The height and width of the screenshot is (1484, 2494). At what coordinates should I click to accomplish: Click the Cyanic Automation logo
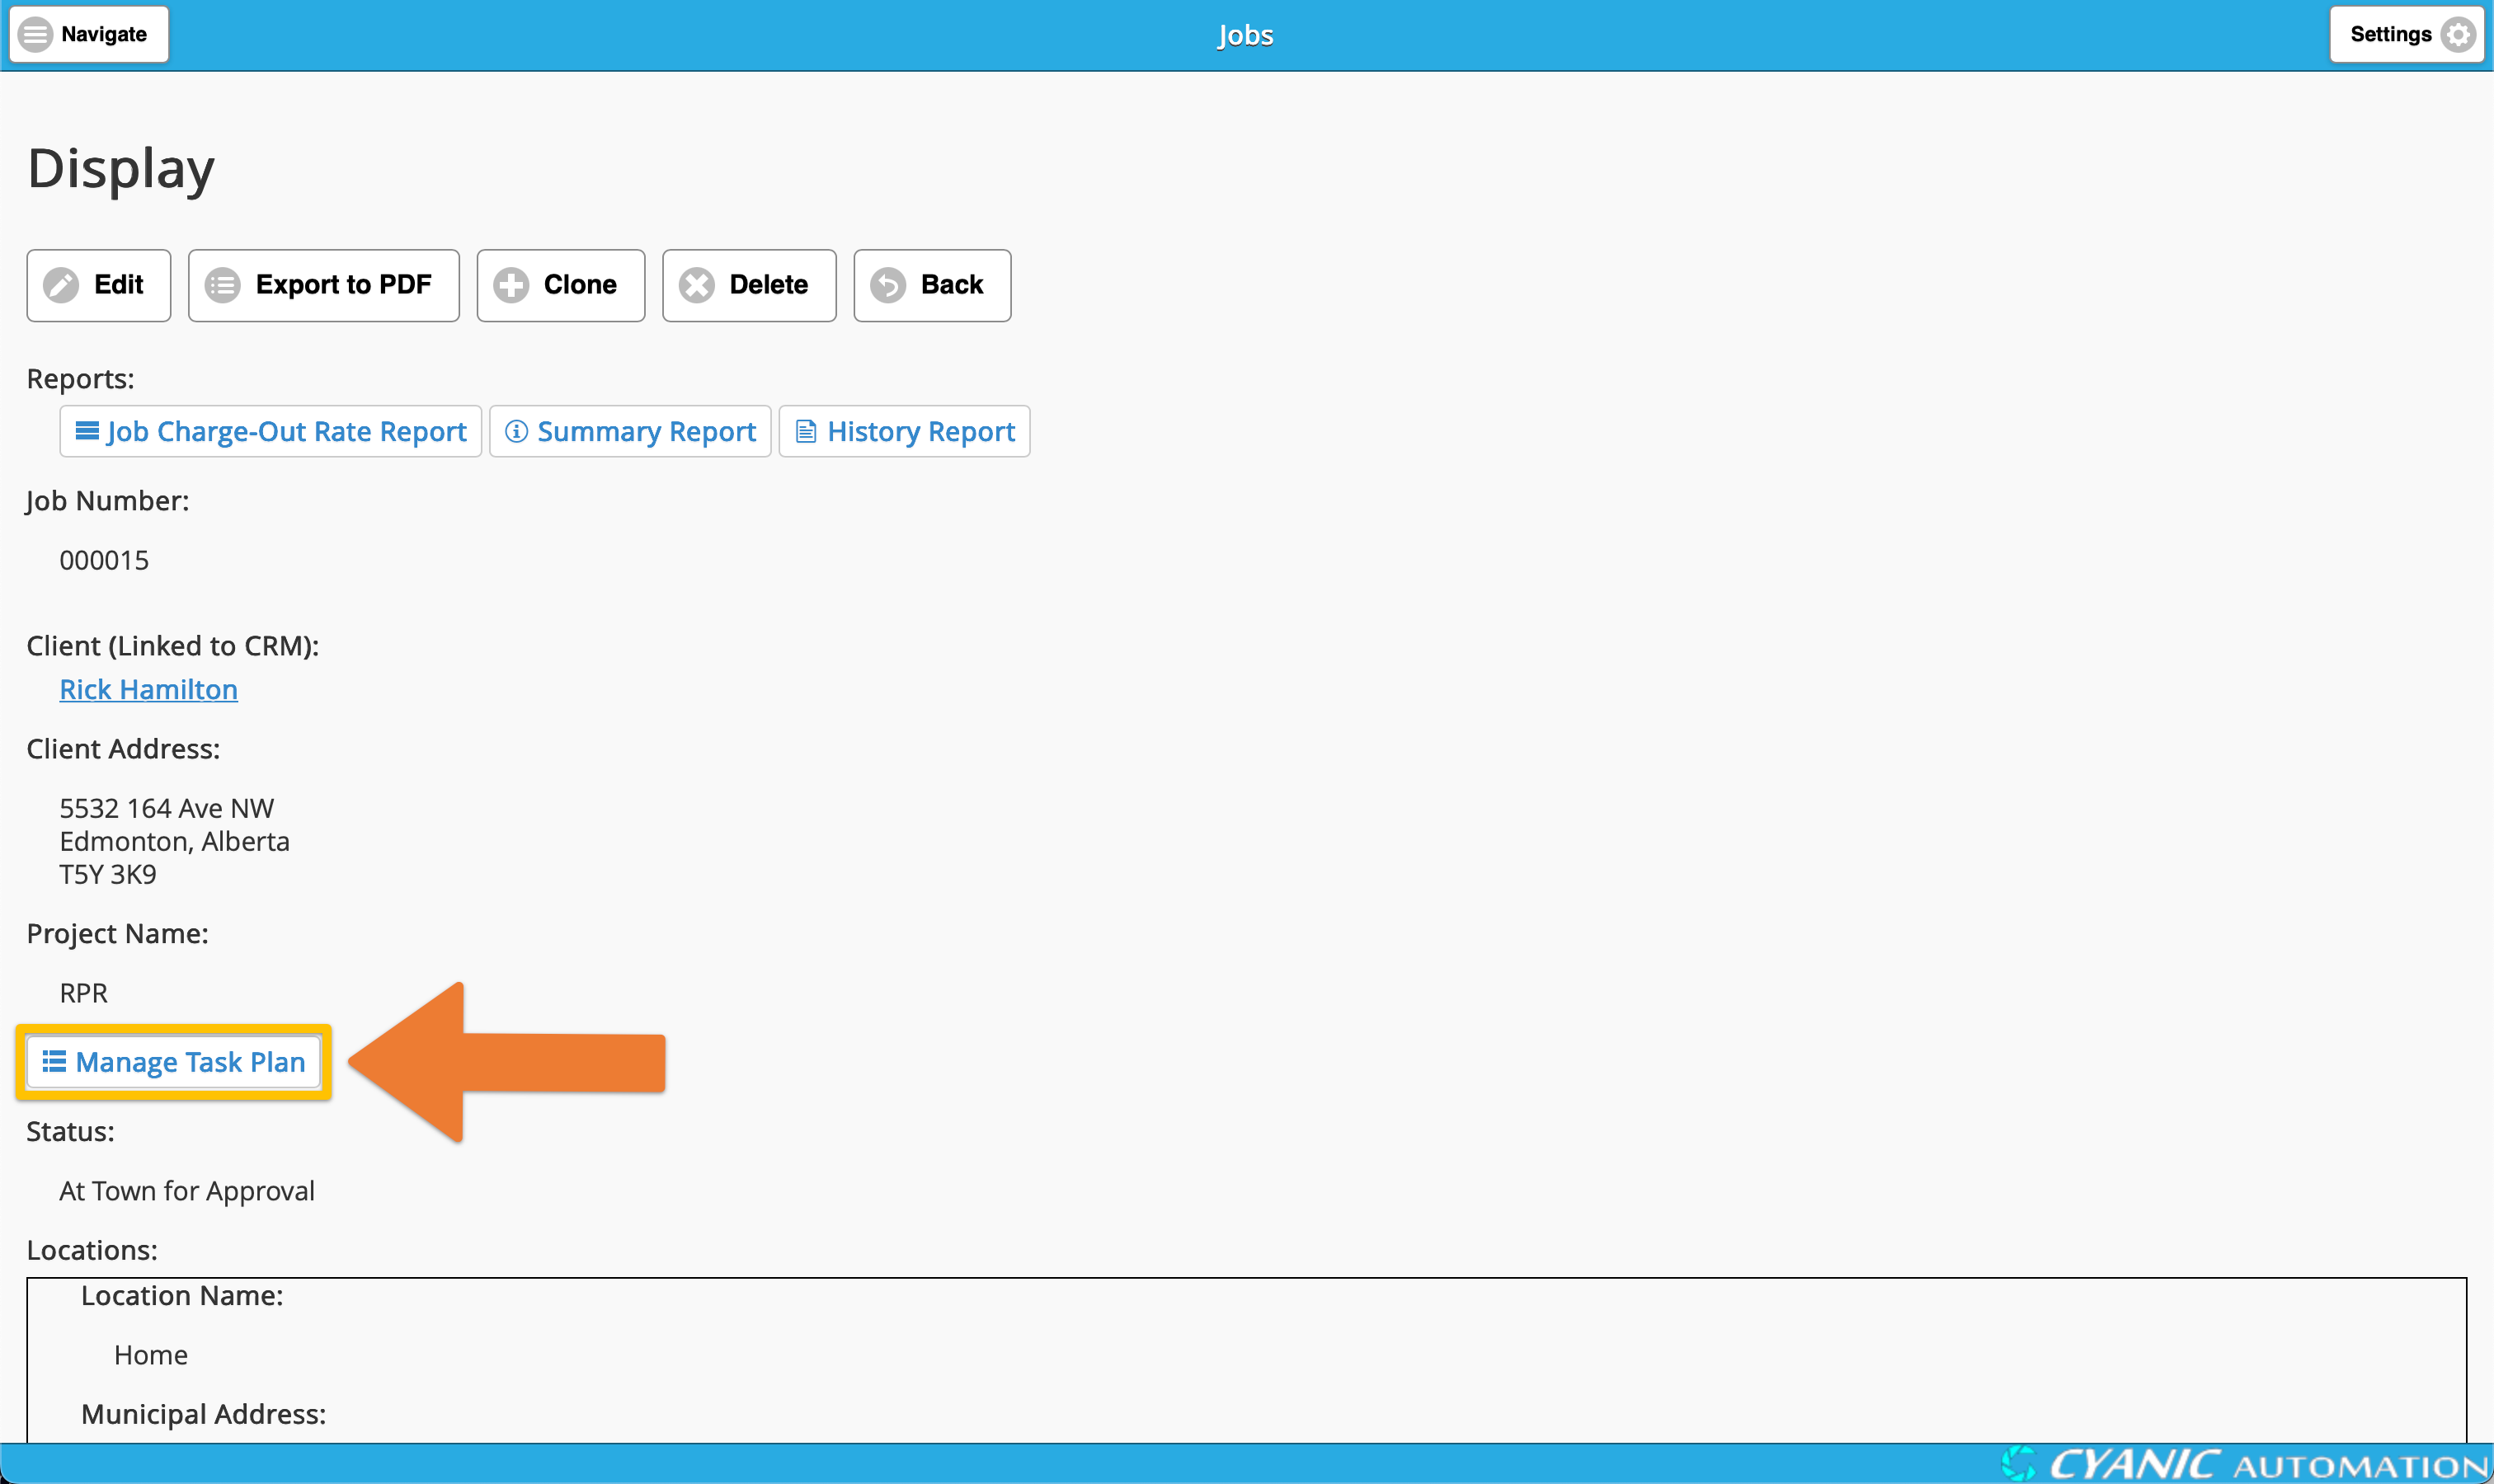pos(2246,1464)
